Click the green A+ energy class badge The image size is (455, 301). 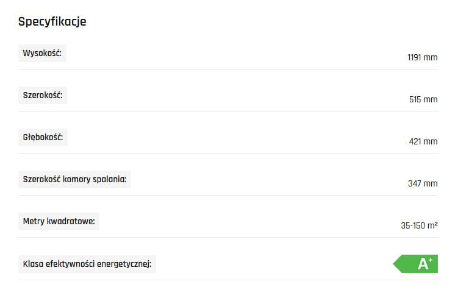pos(418,264)
